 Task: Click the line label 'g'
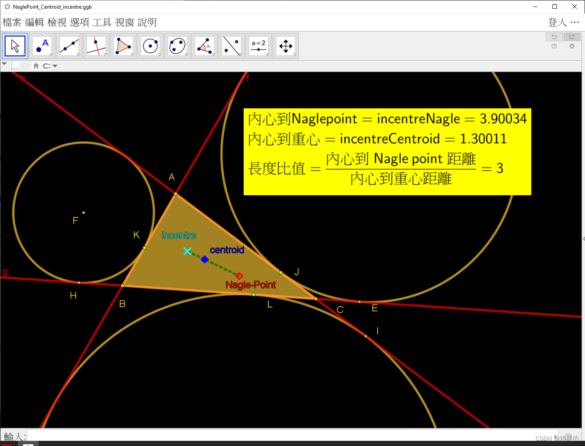click(5, 272)
